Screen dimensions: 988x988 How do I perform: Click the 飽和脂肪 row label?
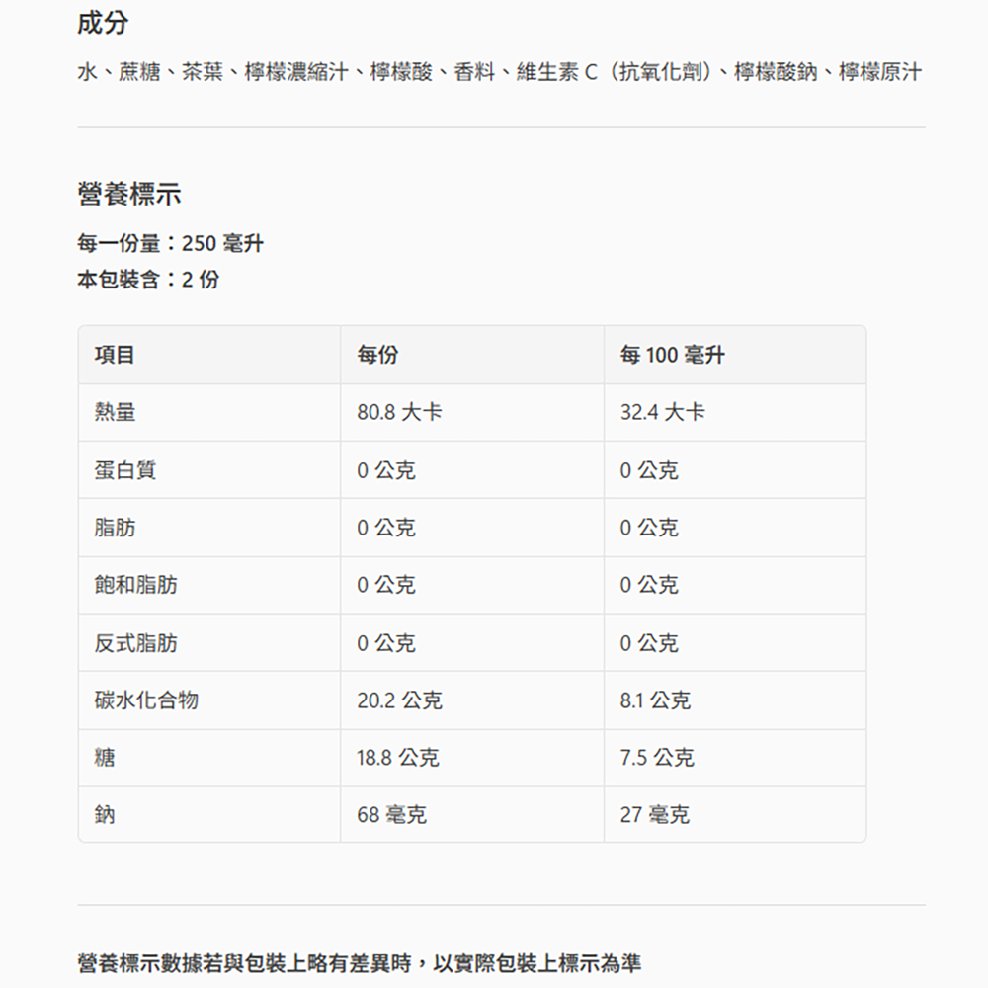136,585
